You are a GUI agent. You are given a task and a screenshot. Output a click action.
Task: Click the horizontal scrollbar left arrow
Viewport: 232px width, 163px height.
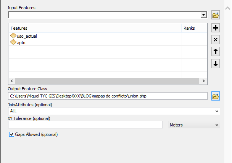(12, 81)
